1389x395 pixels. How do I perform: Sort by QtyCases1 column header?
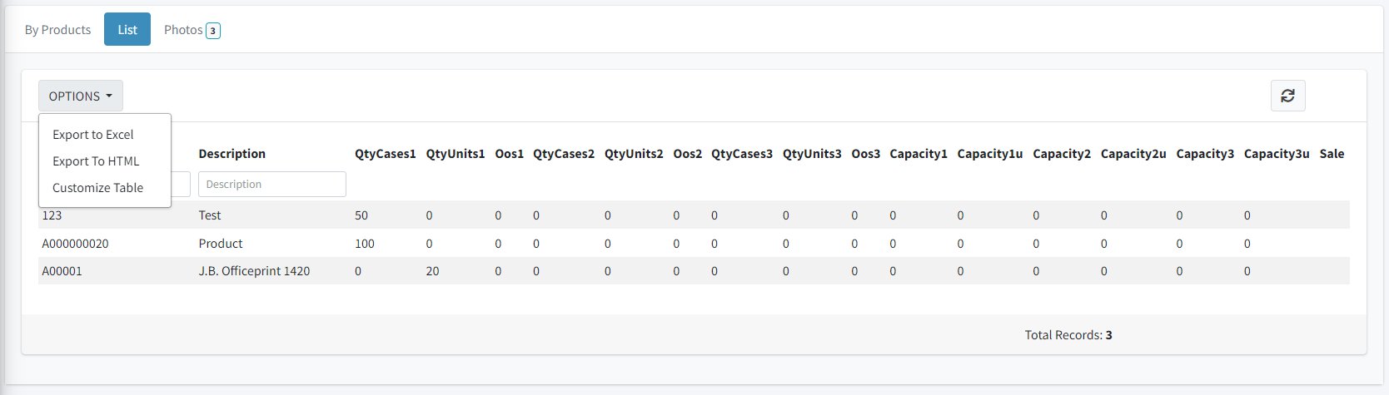point(385,154)
